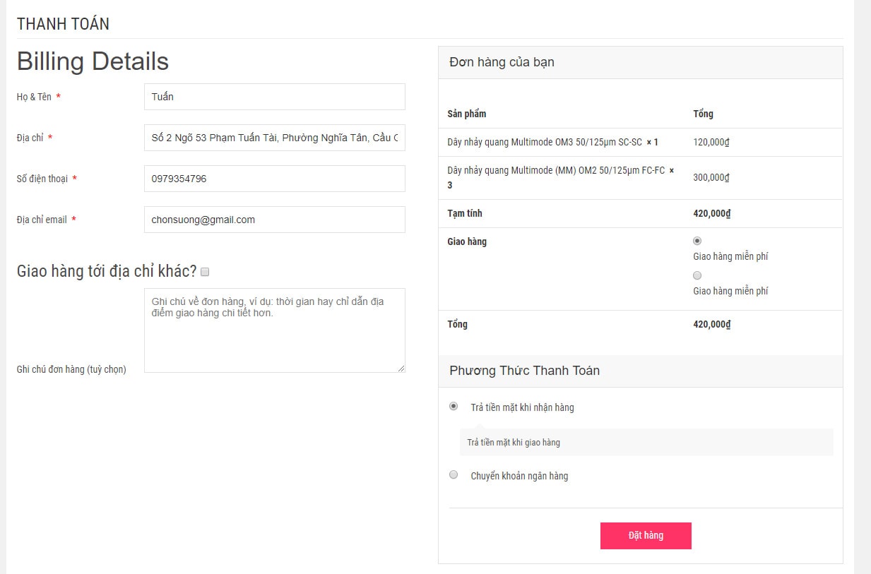Choose Chuyển khoản ngân hàng payment option

[454, 474]
